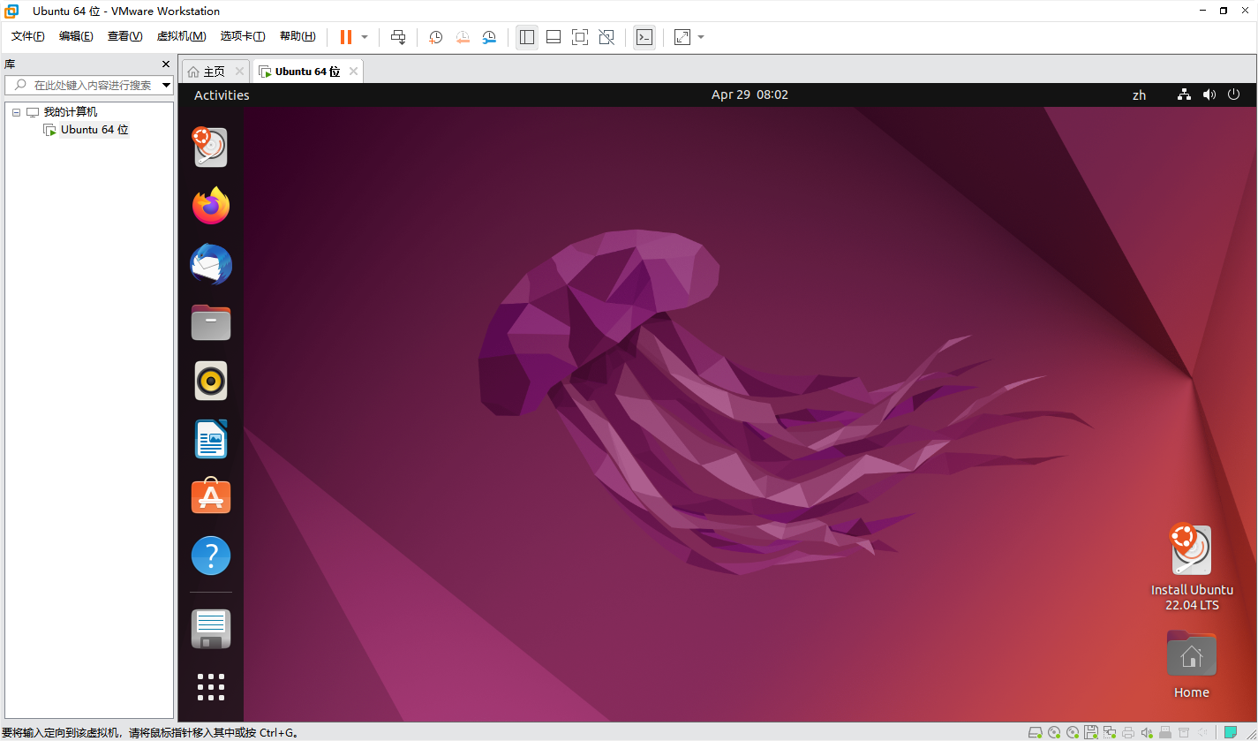
Task: Click the stretch guest display icon
Action: (x=682, y=37)
